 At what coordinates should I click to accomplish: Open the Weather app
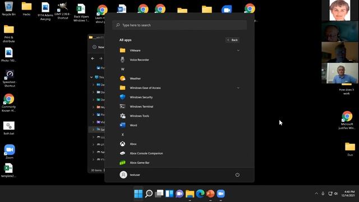[179, 79]
